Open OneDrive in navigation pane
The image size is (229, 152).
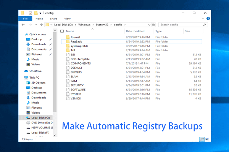pos(35,71)
